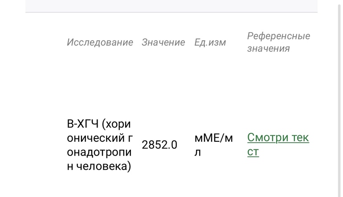Click the result value 2852.0
This screenshot has height=197, width=343.
159,145
